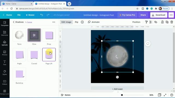The height and width of the screenshot is (98, 175).
Task: Click the browser address bar
Action: click(77, 8)
